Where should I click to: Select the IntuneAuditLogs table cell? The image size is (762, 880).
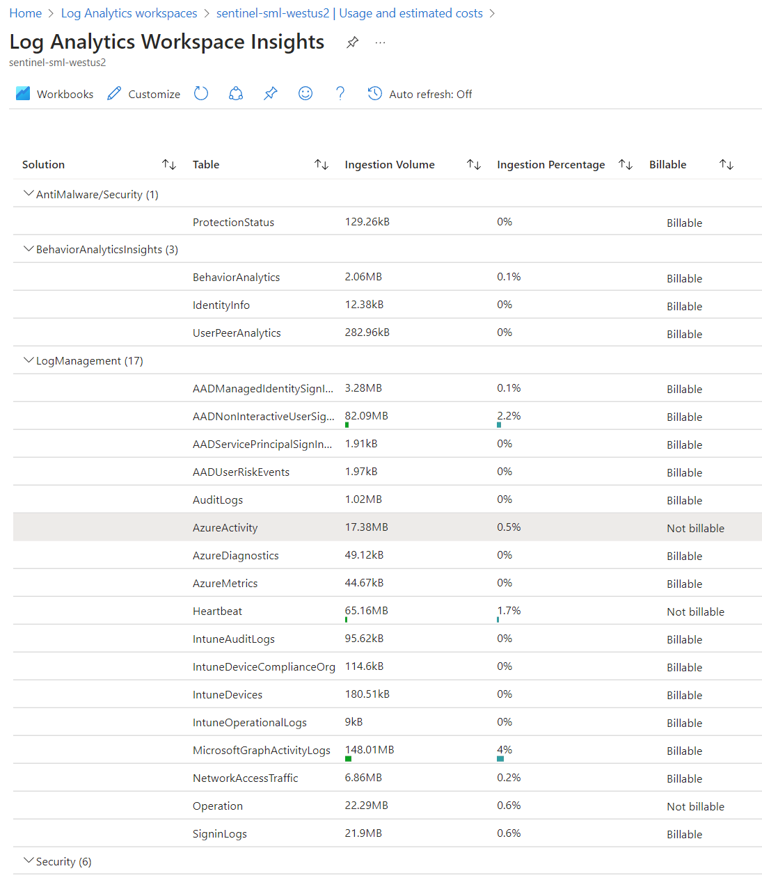234,639
